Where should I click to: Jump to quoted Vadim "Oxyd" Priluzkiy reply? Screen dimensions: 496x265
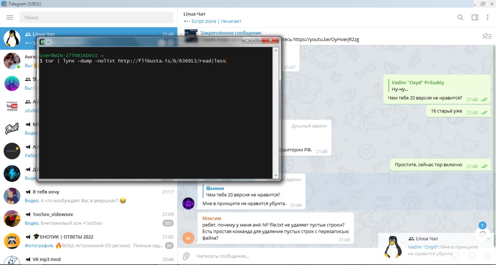pos(418,86)
